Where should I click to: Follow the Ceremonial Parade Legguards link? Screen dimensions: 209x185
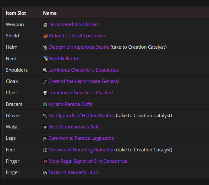click(x=81, y=138)
